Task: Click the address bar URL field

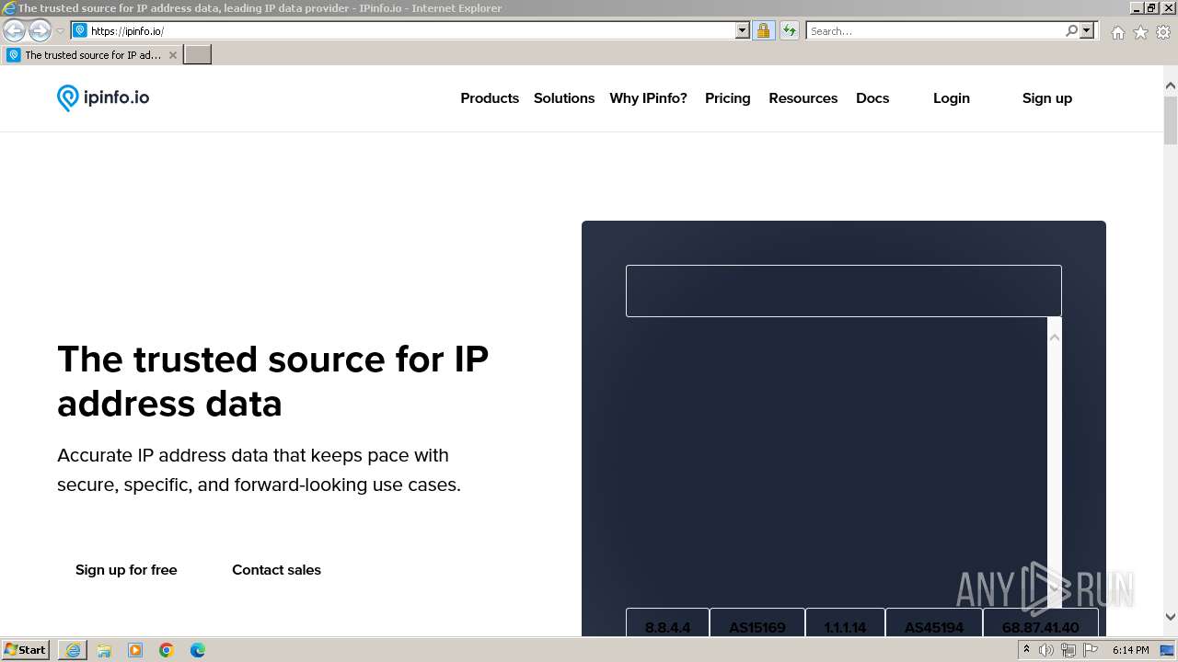Action: point(410,30)
